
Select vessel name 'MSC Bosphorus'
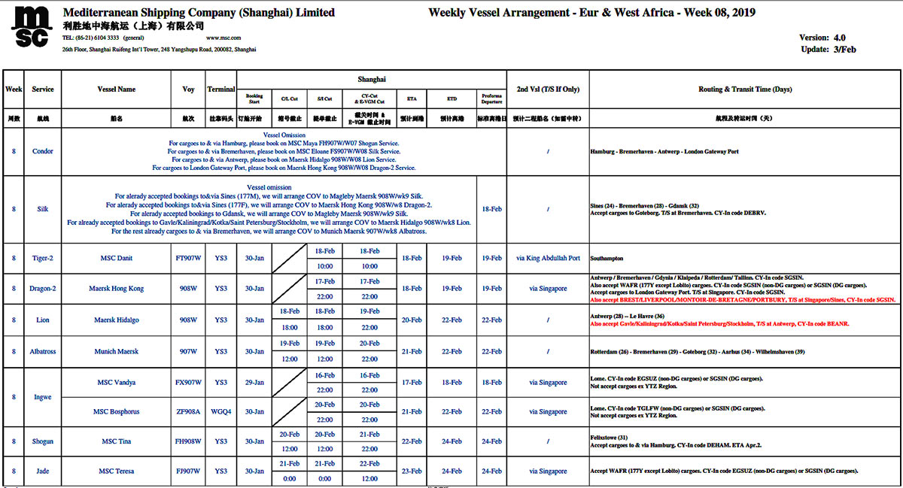(x=117, y=412)
